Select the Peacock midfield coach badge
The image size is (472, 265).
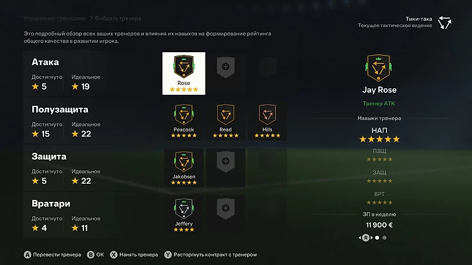click(x=184, y=121)
